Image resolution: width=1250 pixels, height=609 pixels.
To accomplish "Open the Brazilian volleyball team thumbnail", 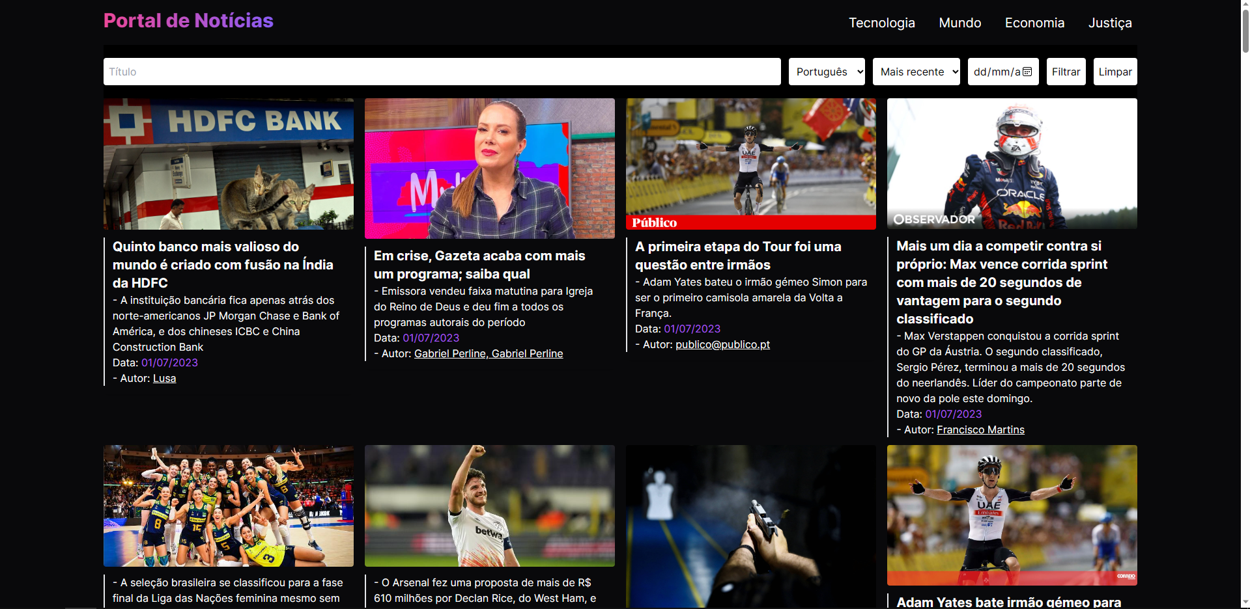I will (x=229, y=506).
